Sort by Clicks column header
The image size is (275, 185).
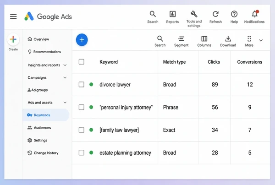point(214,62)
